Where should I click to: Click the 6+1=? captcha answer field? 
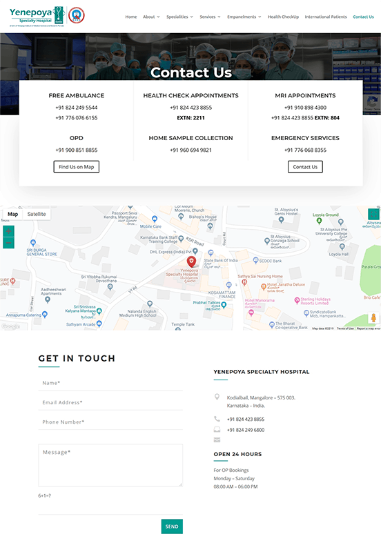pos(110,507)
